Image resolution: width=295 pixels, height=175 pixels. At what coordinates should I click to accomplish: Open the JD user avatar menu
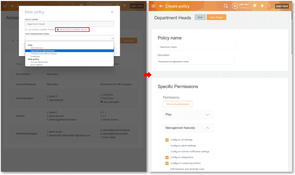click(x=235, y=6)
